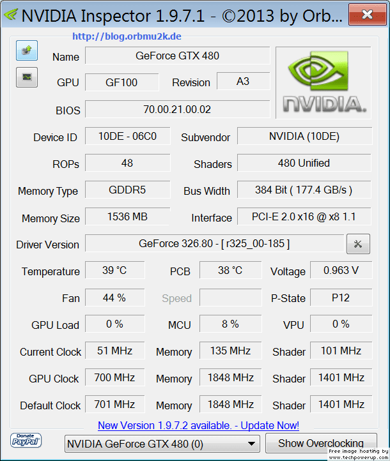Click the Name field showing GeForce GTX 480
The image size is (390, 461).
(x=178, y=56)
